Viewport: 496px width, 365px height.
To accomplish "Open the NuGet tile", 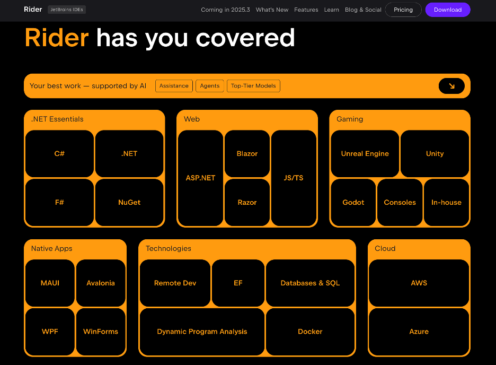I will (129, 202).
